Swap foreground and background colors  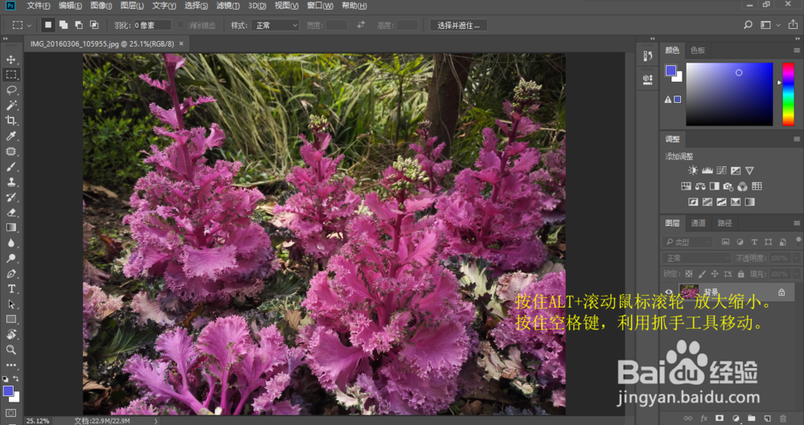[x=16, y=379]
